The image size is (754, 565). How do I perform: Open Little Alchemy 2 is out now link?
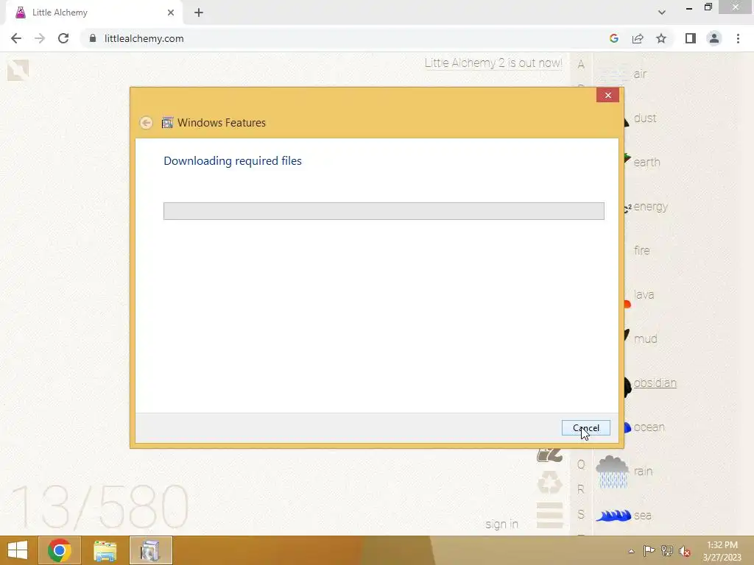[x=493, y=63]
